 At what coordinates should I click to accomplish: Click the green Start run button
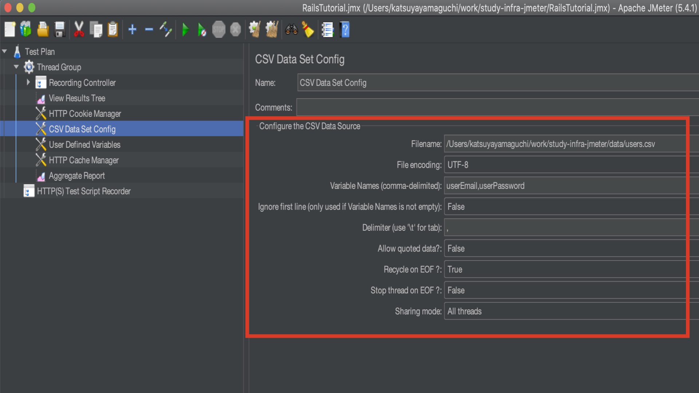point(185,29)
